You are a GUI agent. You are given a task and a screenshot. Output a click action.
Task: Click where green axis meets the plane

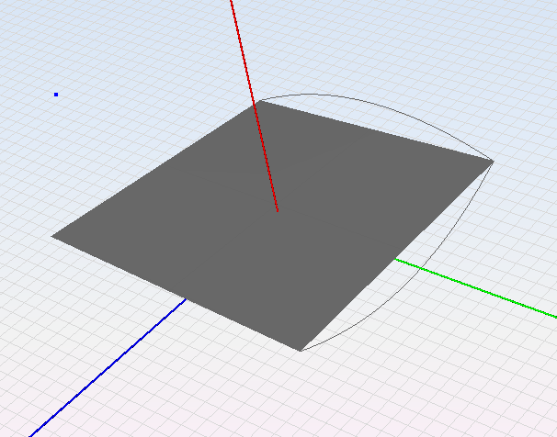click(x=395, y=259)
